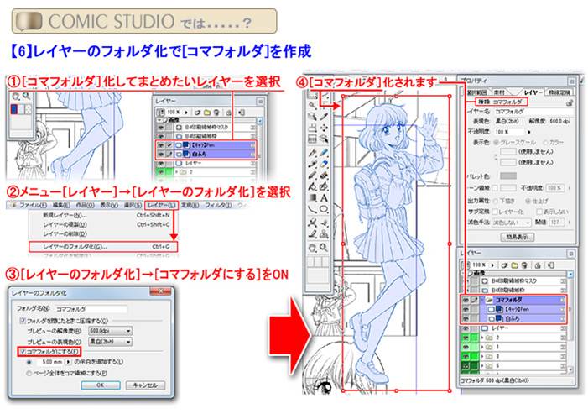
Task: Click the Zoom magnifier in the upper-left mini toolbox
Action: 26,97
